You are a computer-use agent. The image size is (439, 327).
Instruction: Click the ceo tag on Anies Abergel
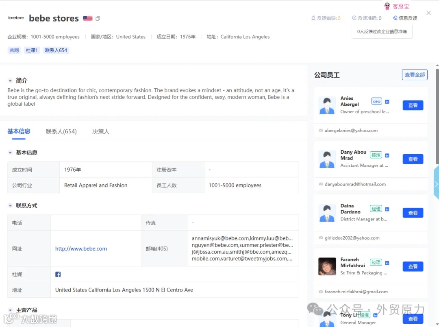pos(376,101)
